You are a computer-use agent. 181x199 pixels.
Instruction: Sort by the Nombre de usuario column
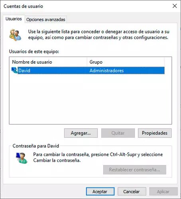pyautogui.click(x=48, y=62)
